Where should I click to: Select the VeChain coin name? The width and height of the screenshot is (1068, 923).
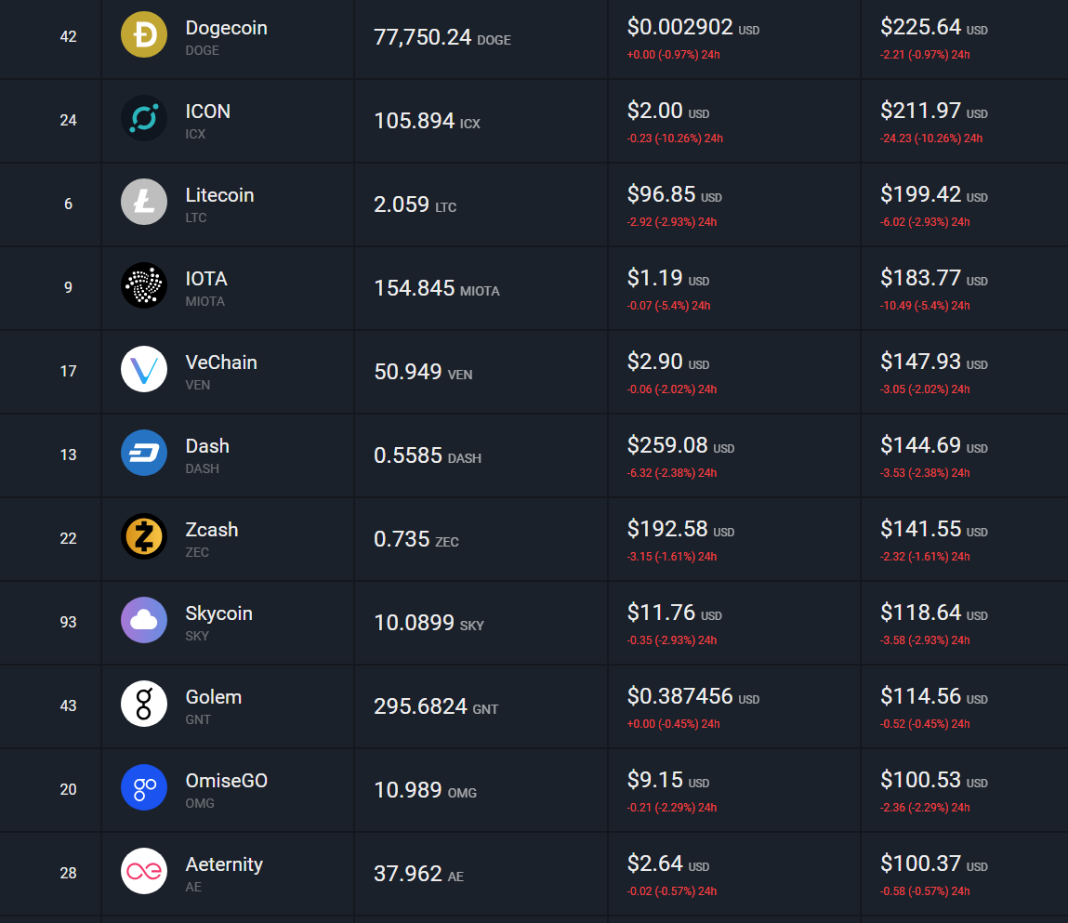point(221,363)
